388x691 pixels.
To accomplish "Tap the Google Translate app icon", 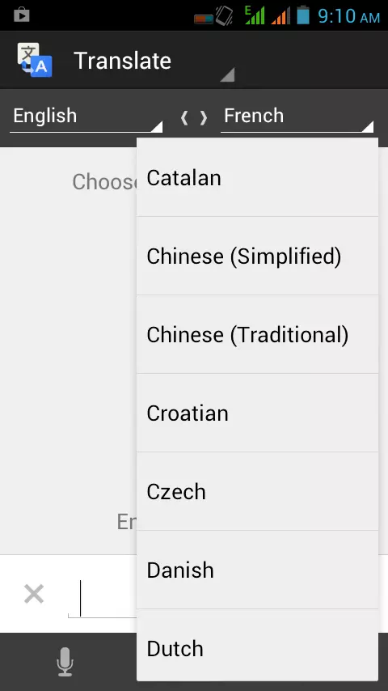I will pyautogui.click(x=34, y=60).
